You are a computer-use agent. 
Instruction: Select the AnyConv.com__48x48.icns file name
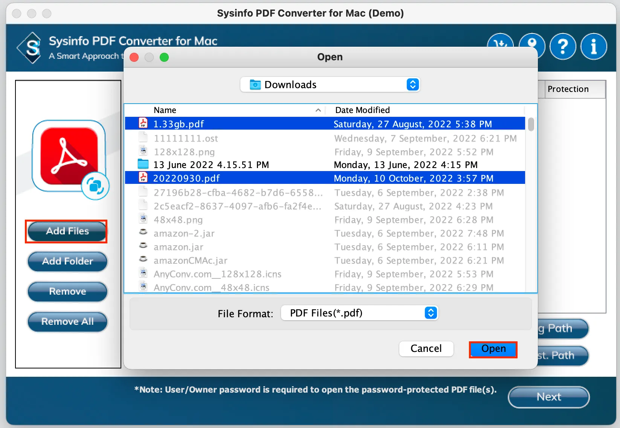pos(212,287)
